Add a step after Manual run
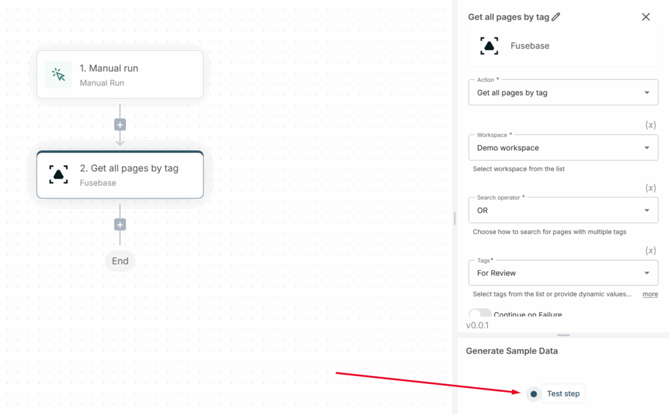Viewport: 669px width, 414px height. coord(120,125)
